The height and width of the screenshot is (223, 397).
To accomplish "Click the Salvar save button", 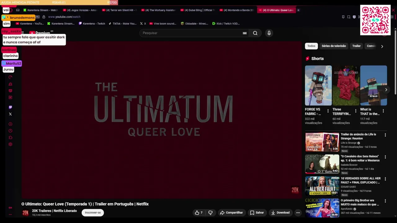I will pos(257,212).
